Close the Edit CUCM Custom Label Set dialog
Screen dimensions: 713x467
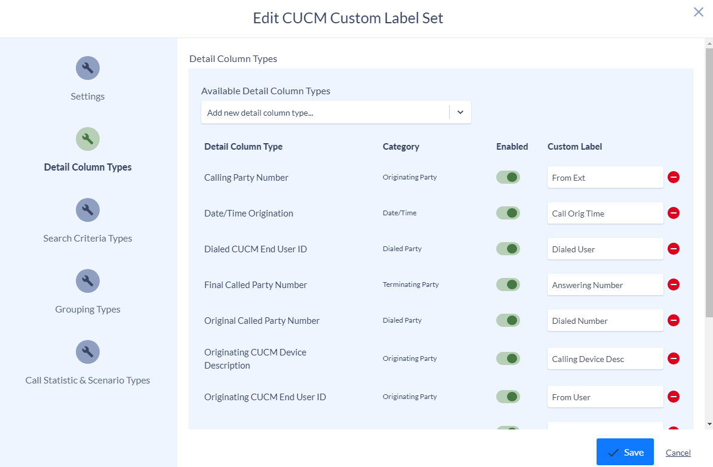pos(699,12)
